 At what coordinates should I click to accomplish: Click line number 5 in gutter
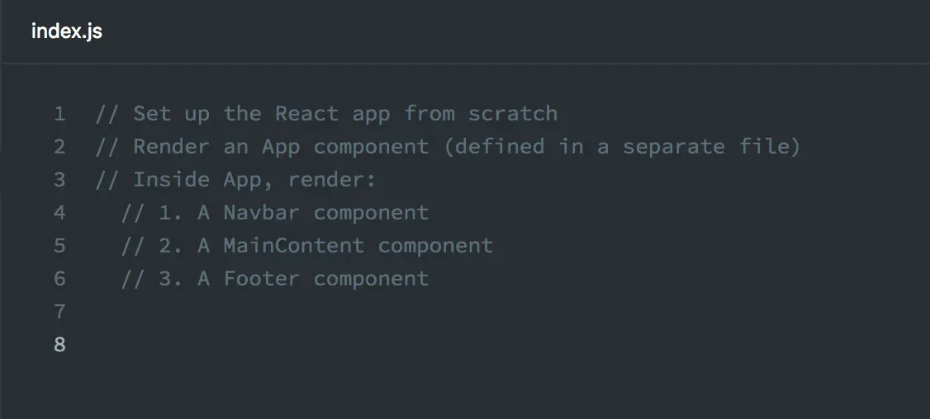pyautogui.click(x=59, y=246)
